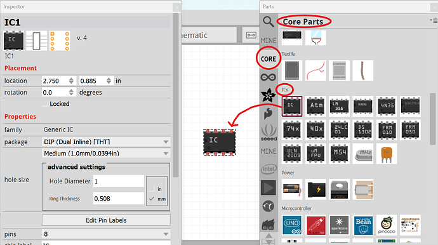The image size is (438, 245).
Task: Open the Intel parts bin
Action: pos(269,169)
